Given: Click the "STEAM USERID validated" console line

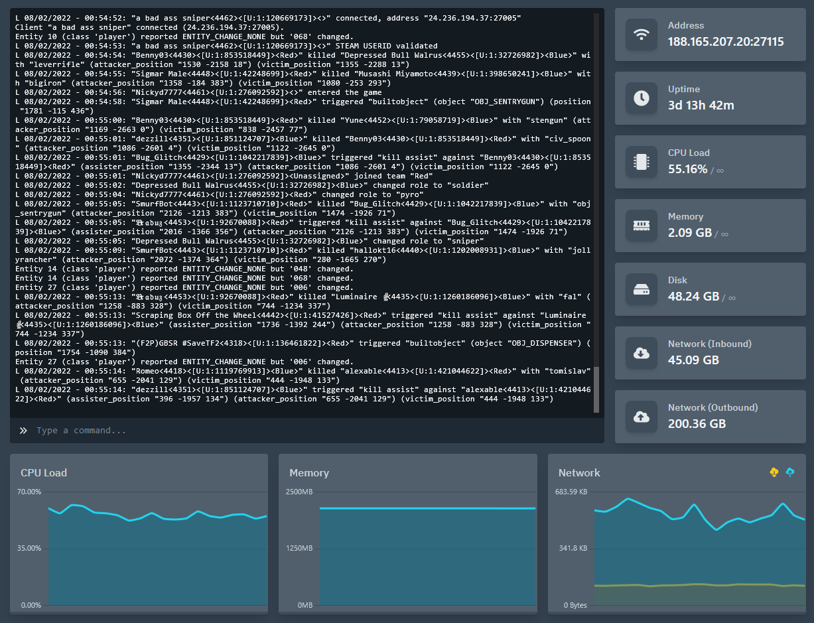Looking at the screenshot, I should click(226, 46).
